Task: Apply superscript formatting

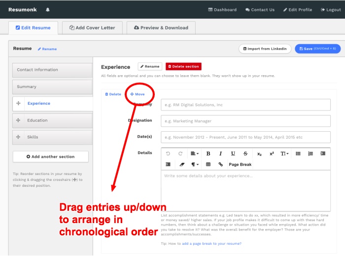Action: click(272, 154)
